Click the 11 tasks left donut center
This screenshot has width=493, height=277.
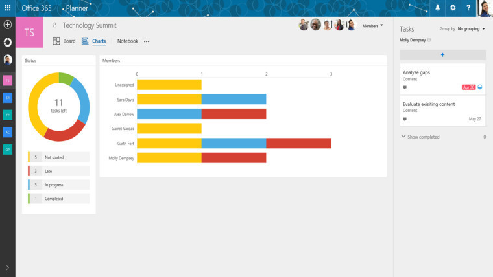[59, 105]
